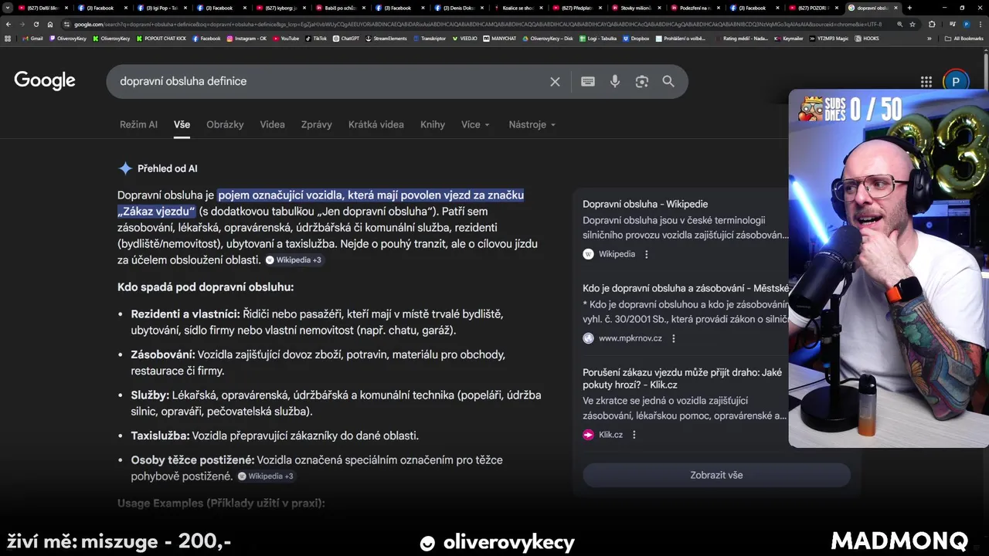Click zoom magnifier icon in address bar

tap(899, 24)
